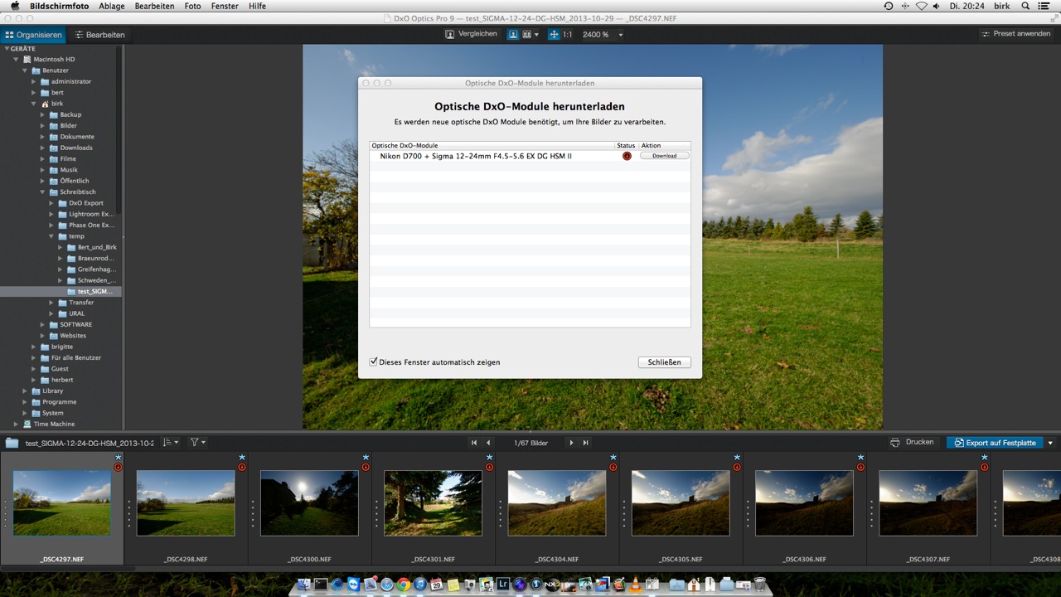Image resolution: width=1061 pixels, height=597 pixels.
Task: Select single image view icon
Action: point(513,35)
